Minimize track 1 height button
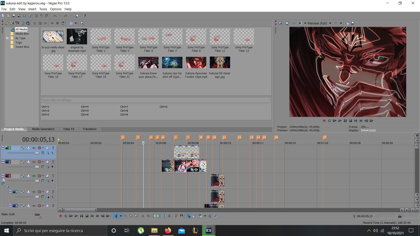Image resolution: width=420 pixels, height=236 pixels. coord(3,146)
